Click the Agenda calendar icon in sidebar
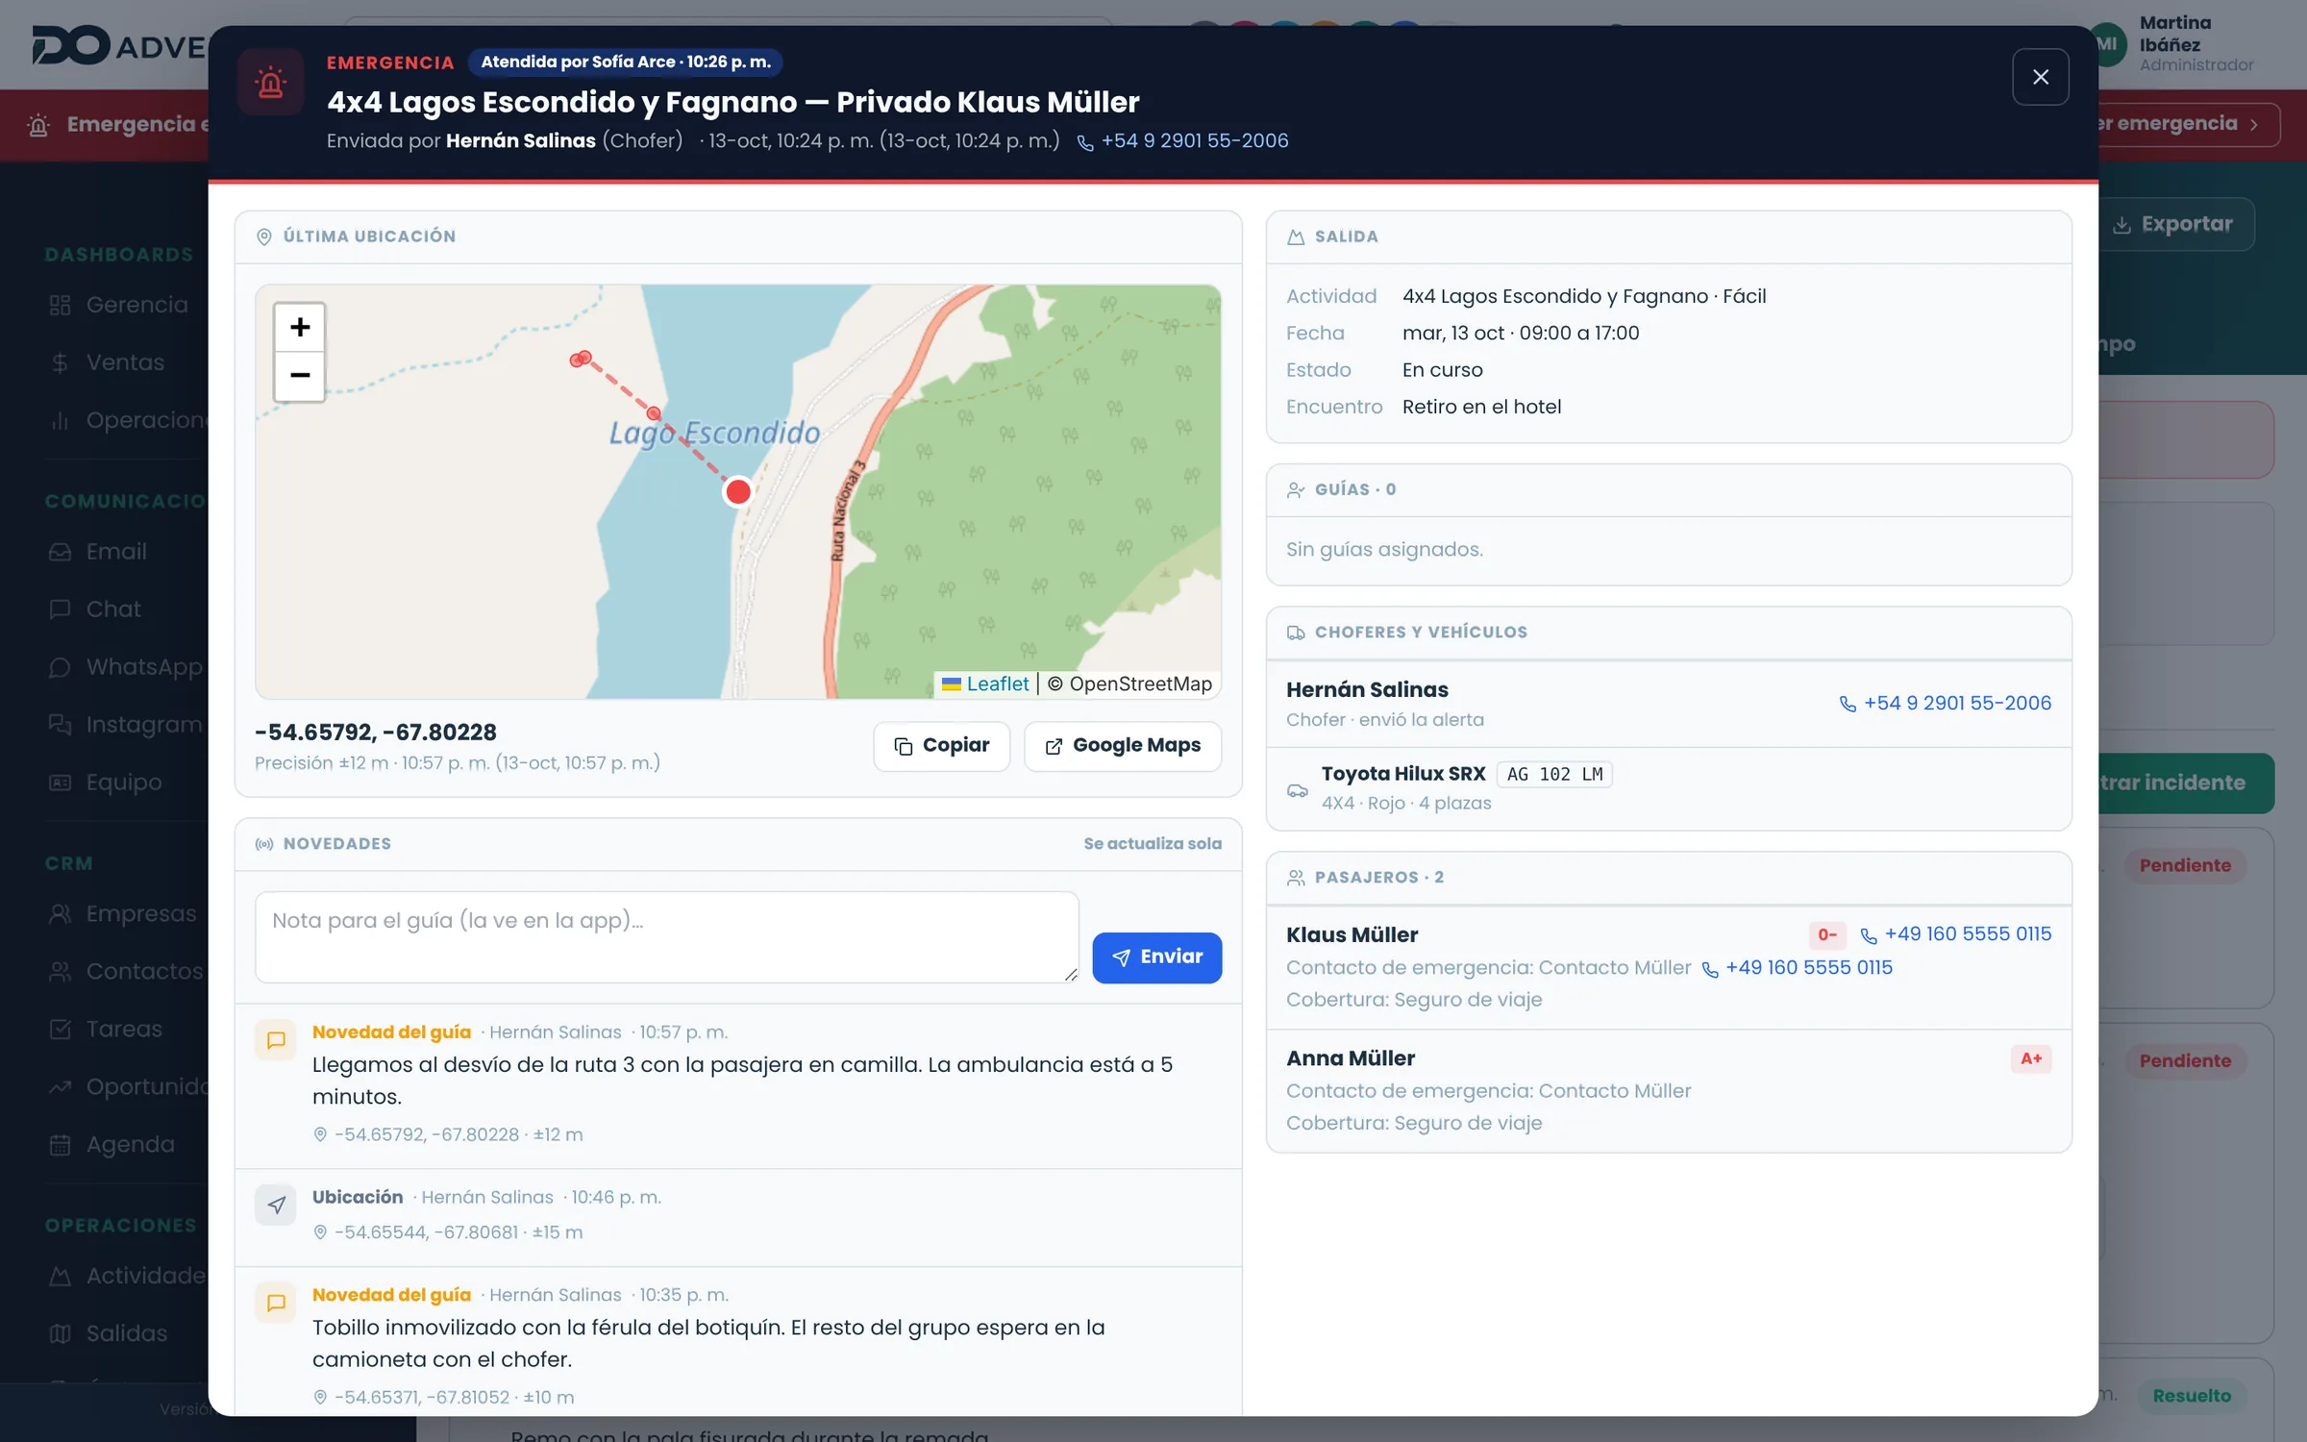This screenshot has height=1442, width=2307. click(60, 1146)
